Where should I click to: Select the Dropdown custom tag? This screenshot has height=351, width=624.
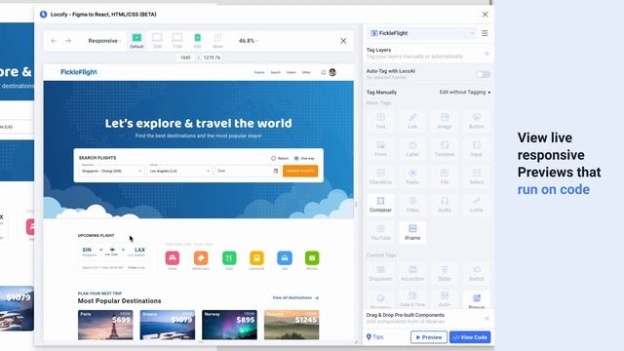[x=380, y=273]
